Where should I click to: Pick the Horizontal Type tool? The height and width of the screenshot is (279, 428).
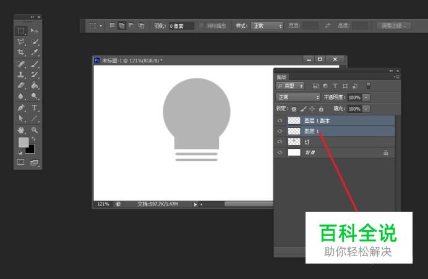pos(35,107)
